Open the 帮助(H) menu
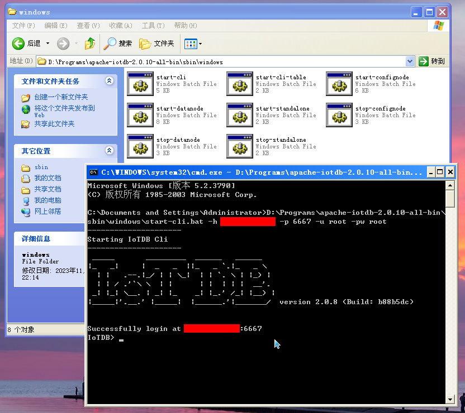Viewport: 465px width, 413px height. (x=186, y=26)
